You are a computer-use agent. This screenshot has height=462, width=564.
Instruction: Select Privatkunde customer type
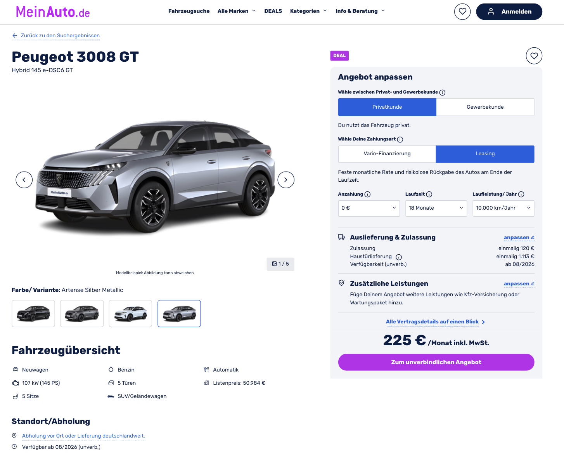387,107
